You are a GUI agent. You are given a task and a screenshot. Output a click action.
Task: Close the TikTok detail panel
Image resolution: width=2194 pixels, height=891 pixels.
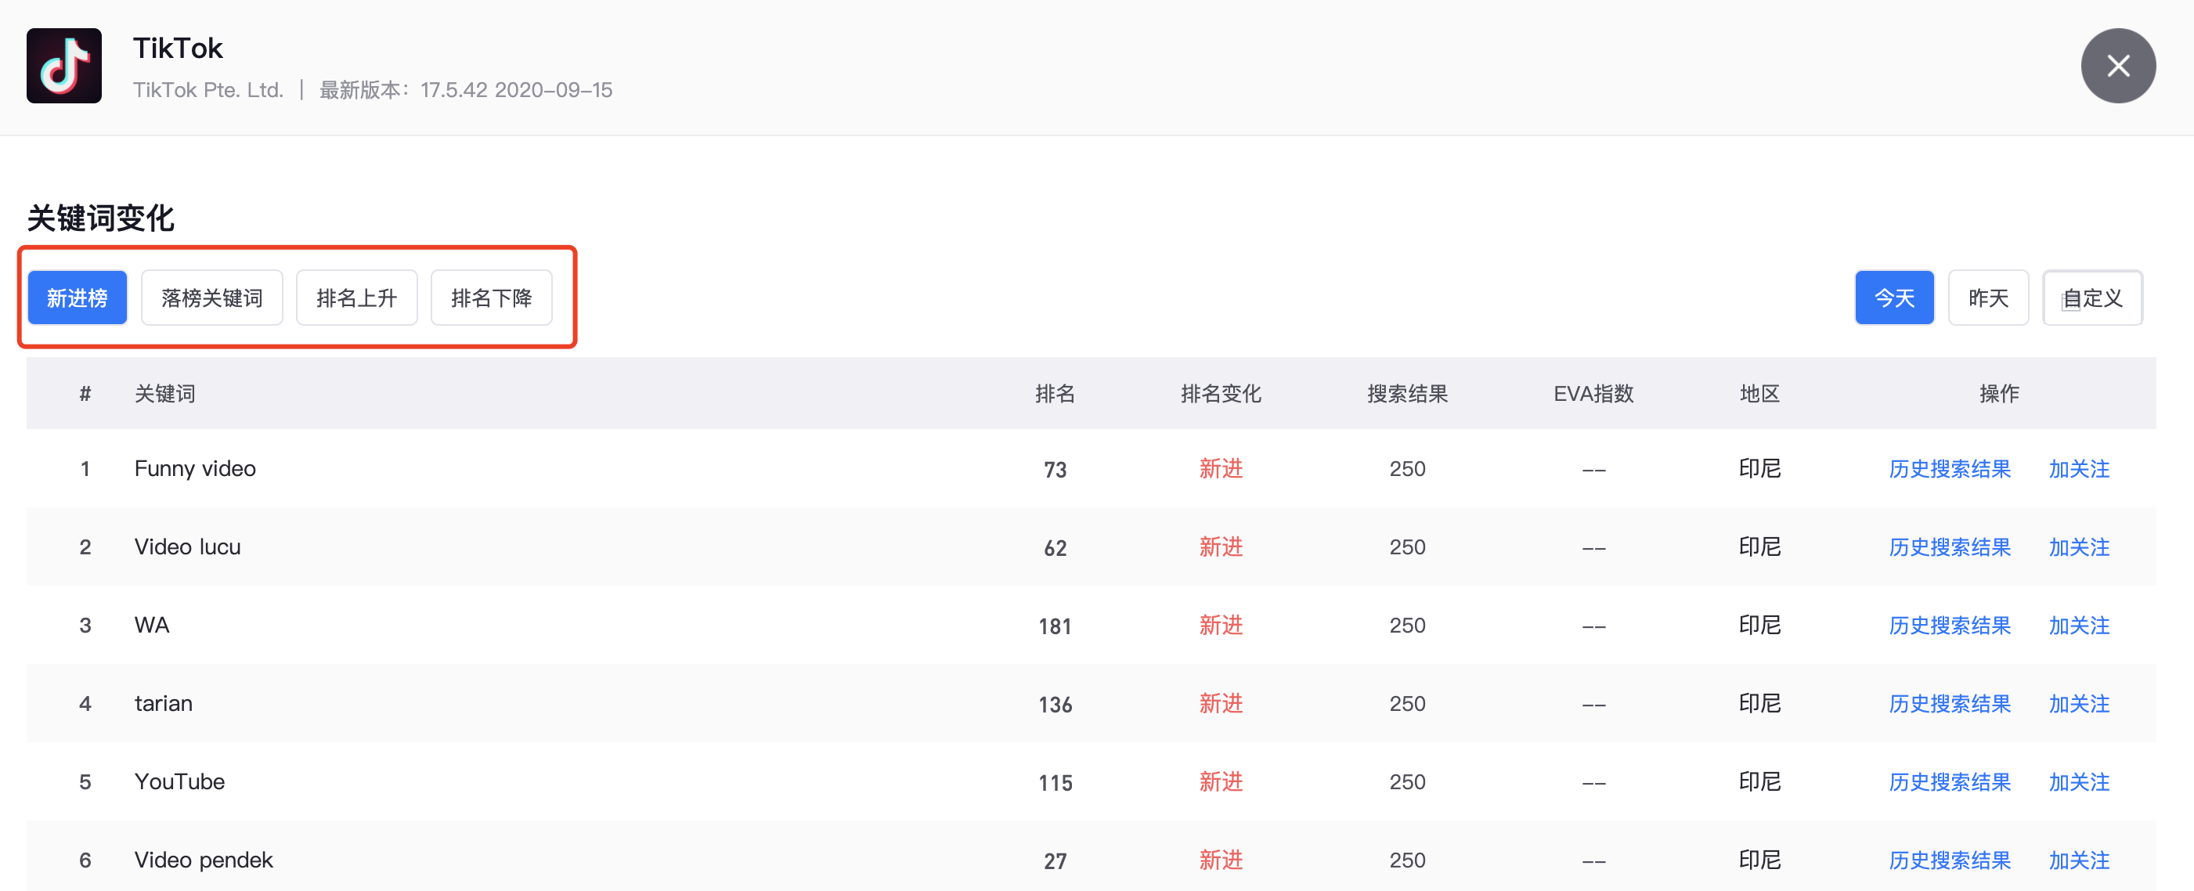pyautogui.click(x=2117, y=66)
